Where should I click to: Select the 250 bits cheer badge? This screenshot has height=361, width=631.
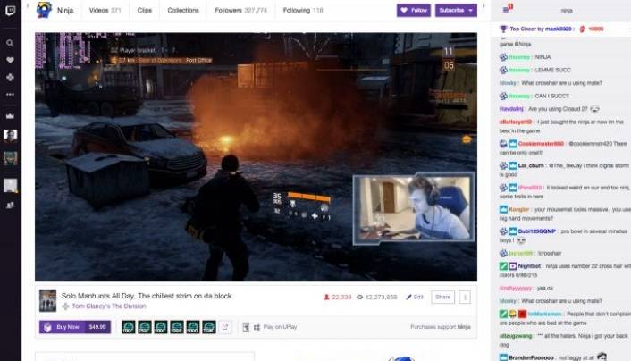click(145, 327)
